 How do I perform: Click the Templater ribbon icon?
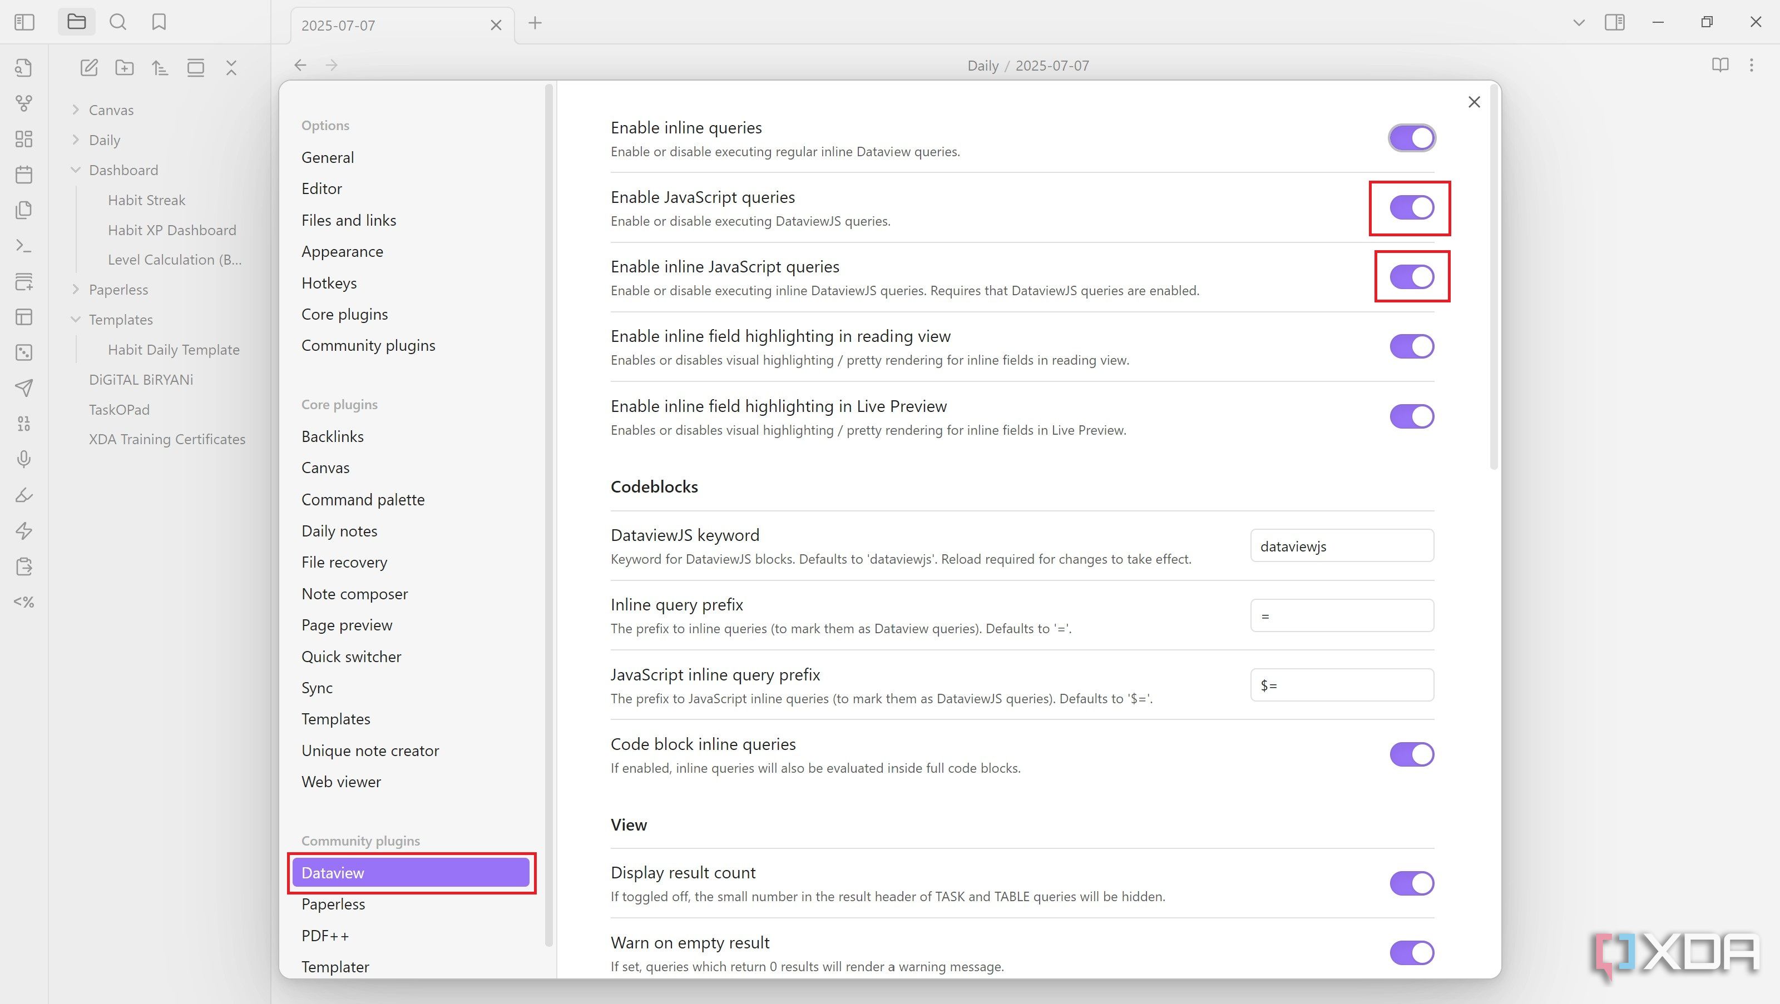pos(24,602)
